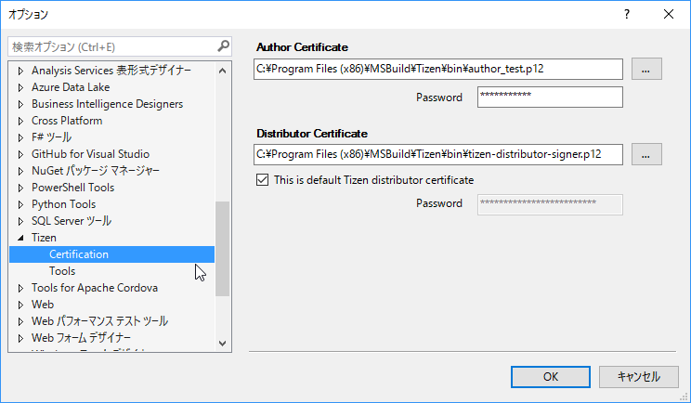This screenshot has height=403, width=691.
Task: Toggle default Tizen distributor certificate checkbox
Action: click(262, 180)
